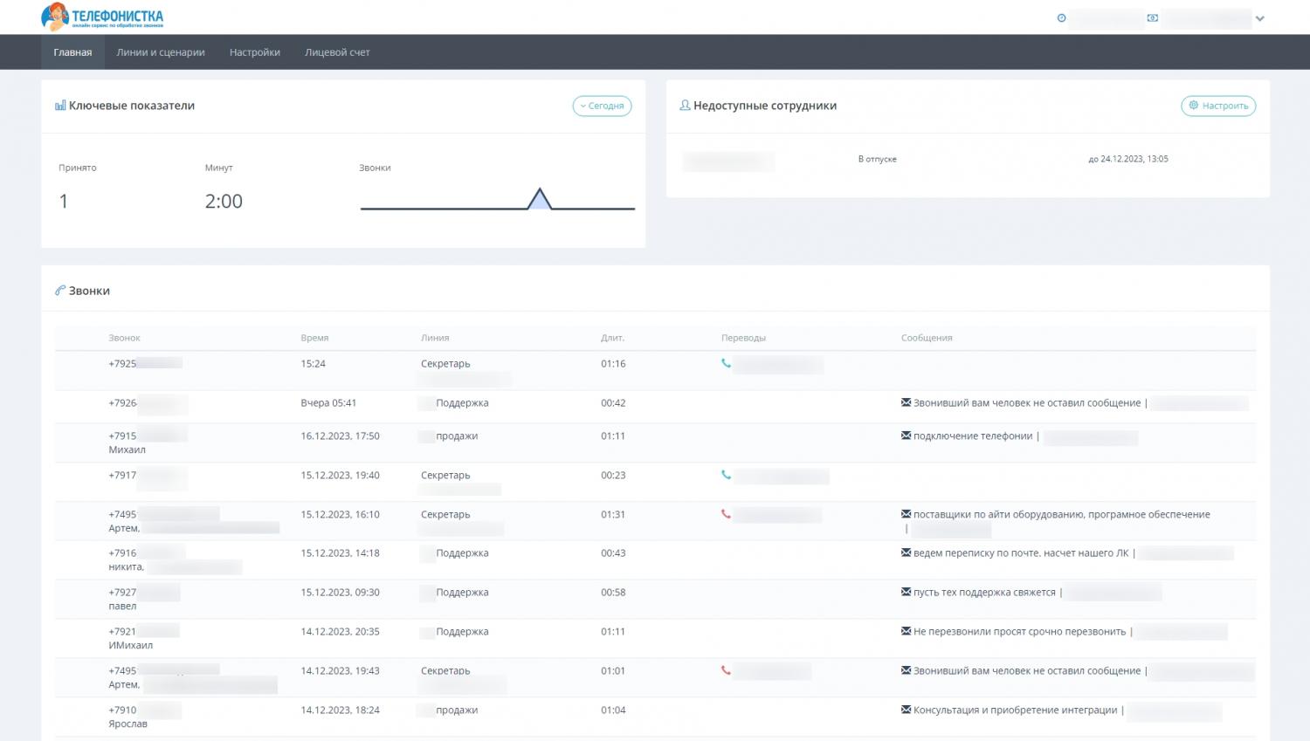Click the Время column header
1310x741 pixels.
point(314,338)
